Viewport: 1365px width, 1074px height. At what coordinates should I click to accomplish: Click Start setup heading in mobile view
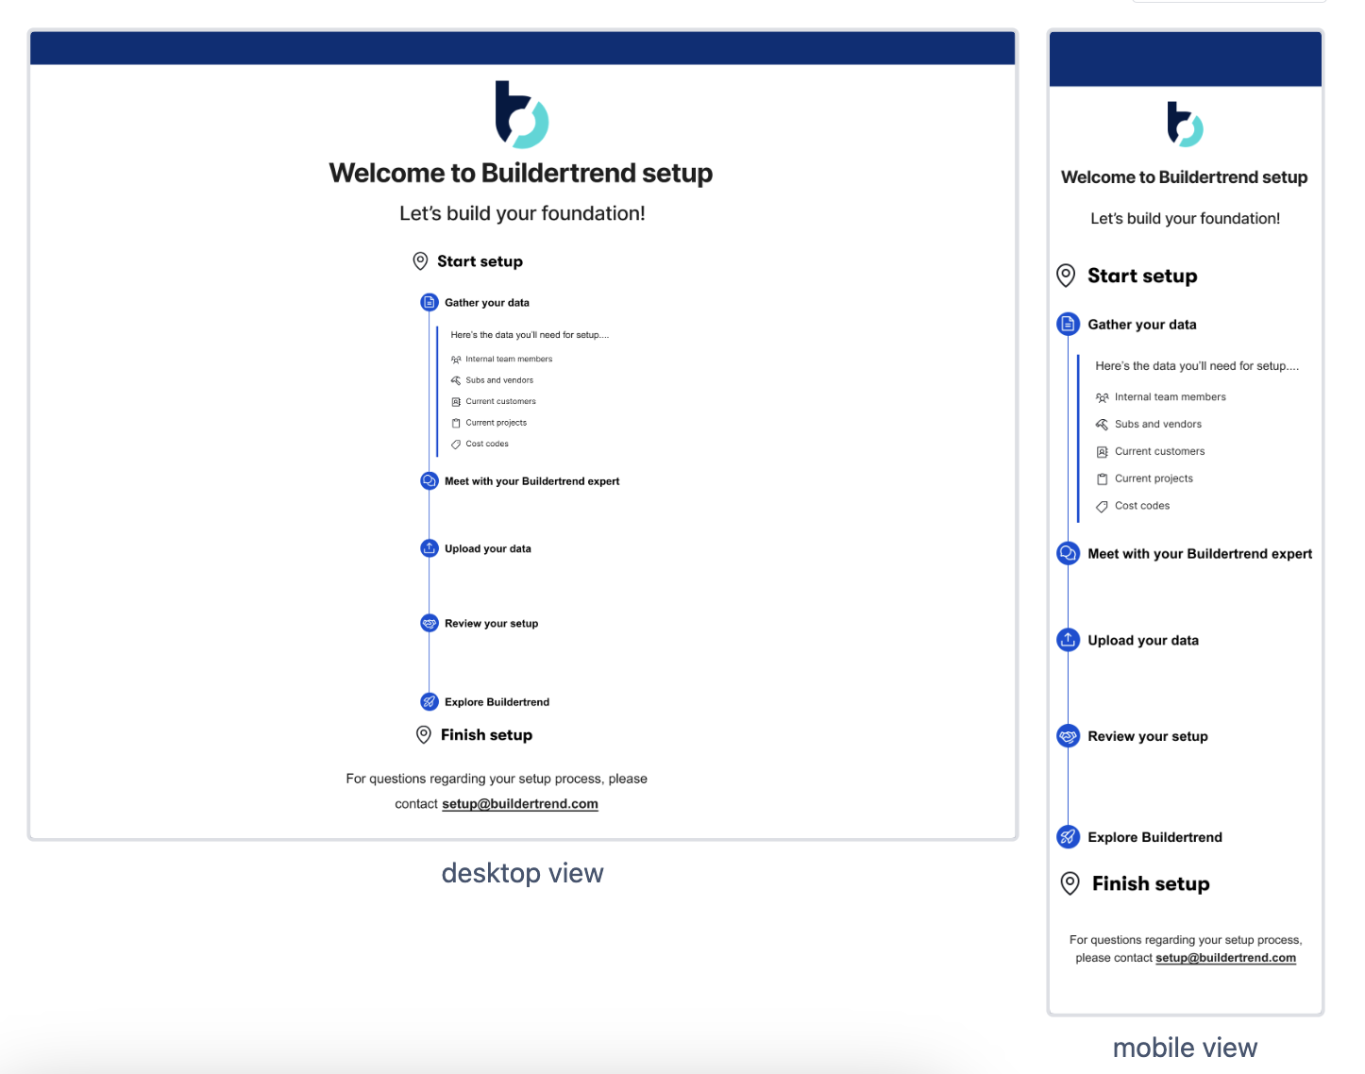click(1142, 276)
